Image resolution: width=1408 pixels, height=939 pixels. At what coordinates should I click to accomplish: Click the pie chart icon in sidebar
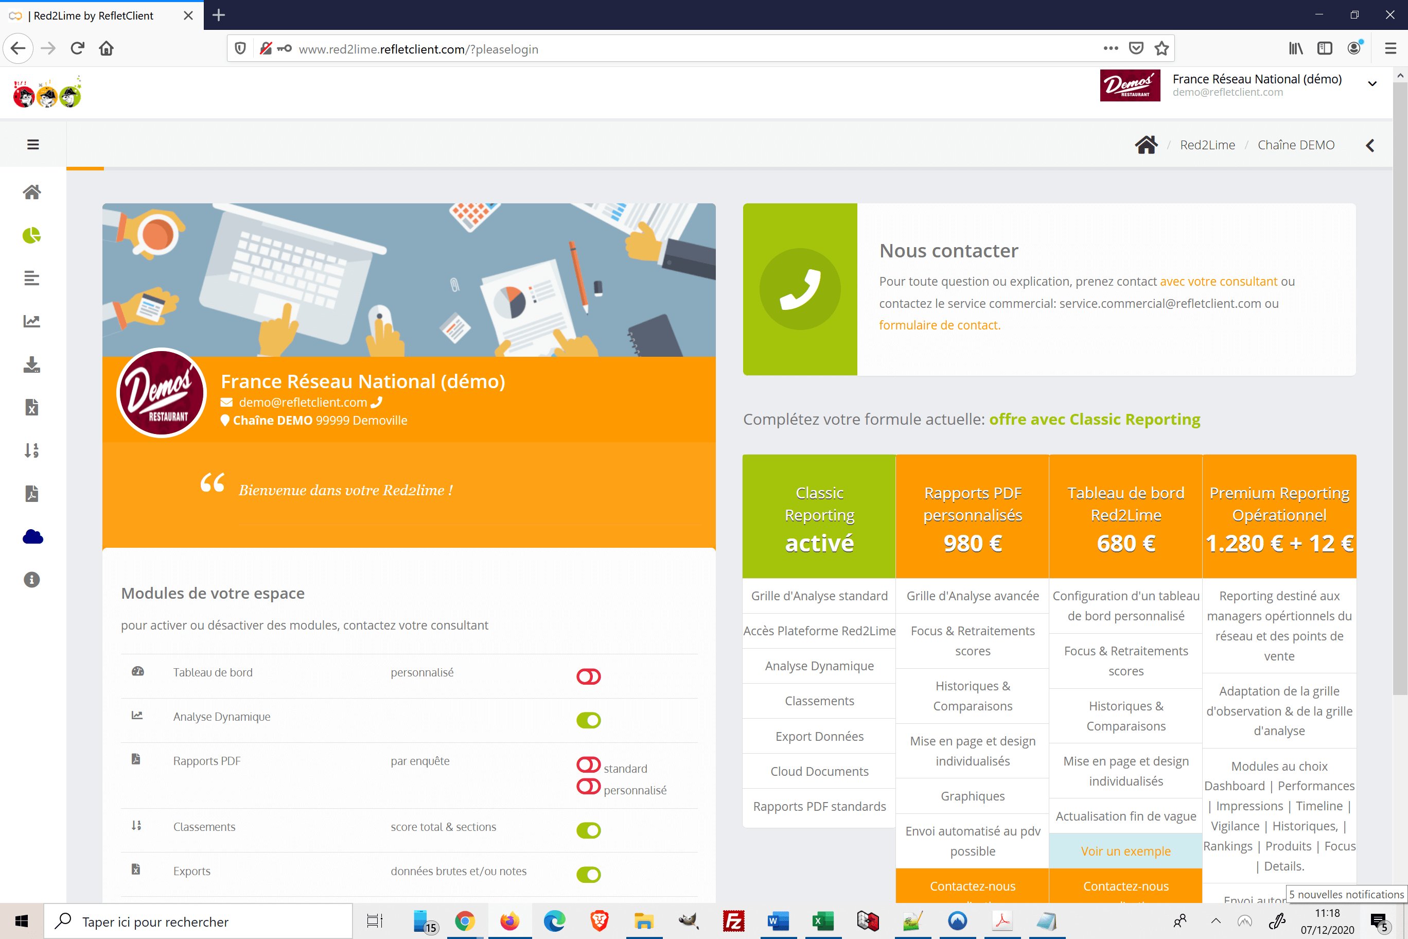pos(32,235)
